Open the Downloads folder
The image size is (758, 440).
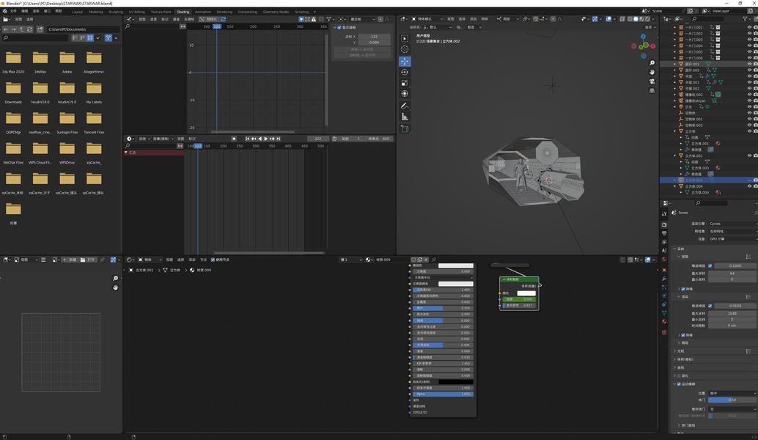pos(13,92)
